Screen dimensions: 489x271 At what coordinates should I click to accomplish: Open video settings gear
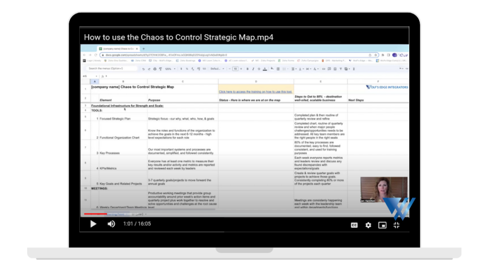tap(368, 225)
